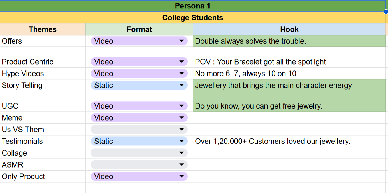Open the empty Collage format dropdown
The height and width of the screenshot is (193, 388).
point(182,153)
